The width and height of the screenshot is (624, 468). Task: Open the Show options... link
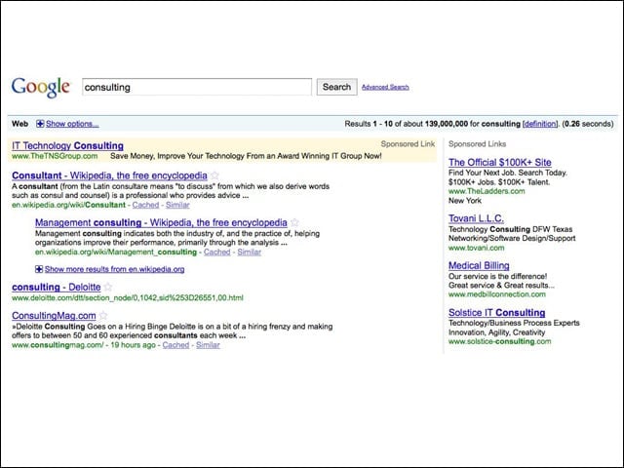(72, 124)
